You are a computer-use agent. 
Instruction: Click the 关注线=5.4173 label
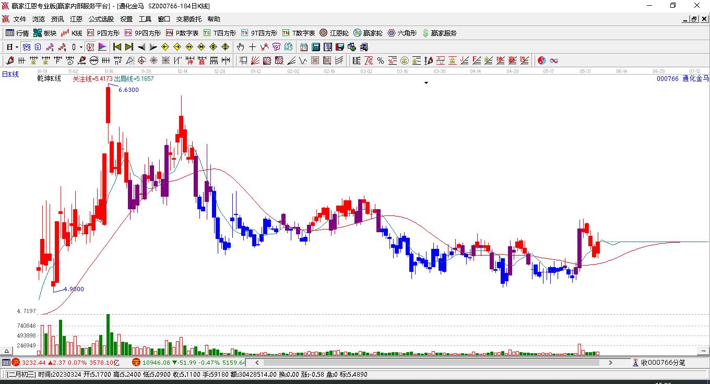click(x=92, y=79)
